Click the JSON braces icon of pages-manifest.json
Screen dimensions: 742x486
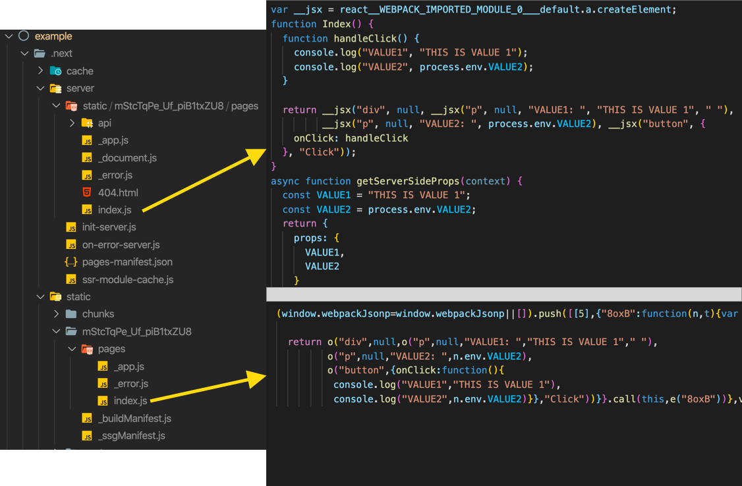[71, 262]
